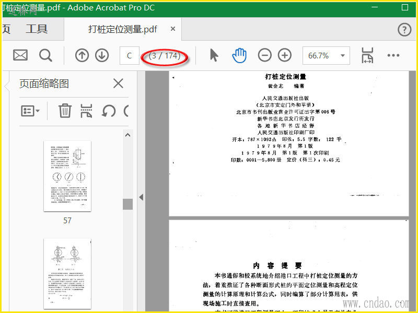
Task: Activate the selection arrow tool
Action: (x=214, y=55)
